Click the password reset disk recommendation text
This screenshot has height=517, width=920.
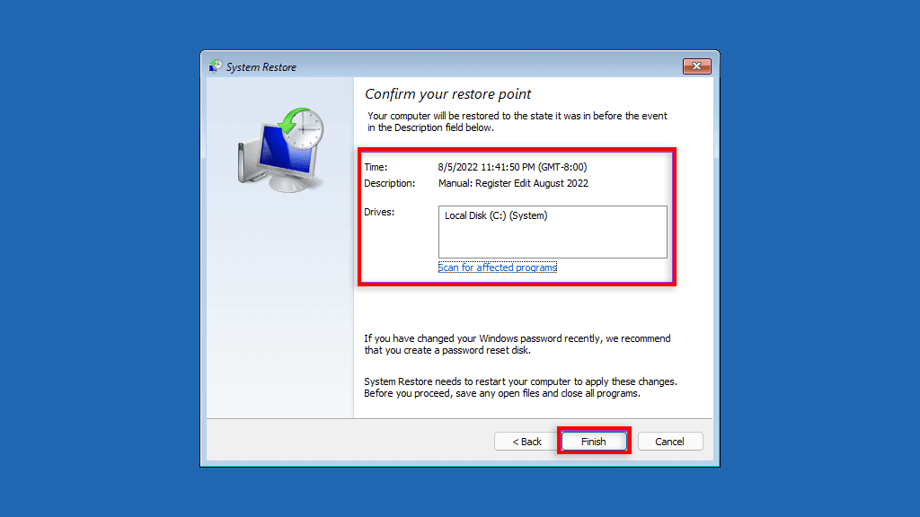point(517,344)
